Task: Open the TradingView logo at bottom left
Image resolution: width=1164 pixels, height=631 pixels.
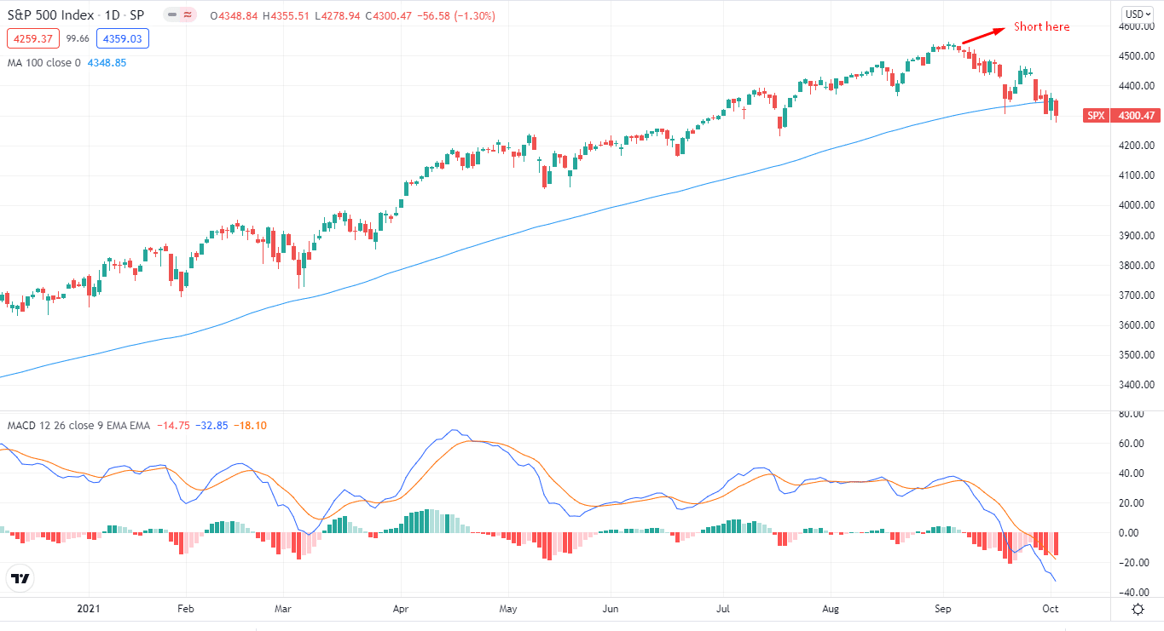Action: (x=20, y=579)
